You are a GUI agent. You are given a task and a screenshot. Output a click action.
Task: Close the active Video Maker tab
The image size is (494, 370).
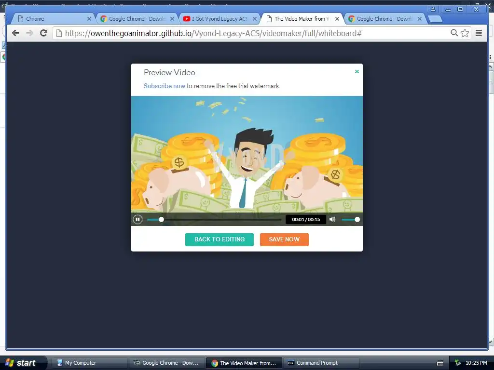(x=337, y=19)
